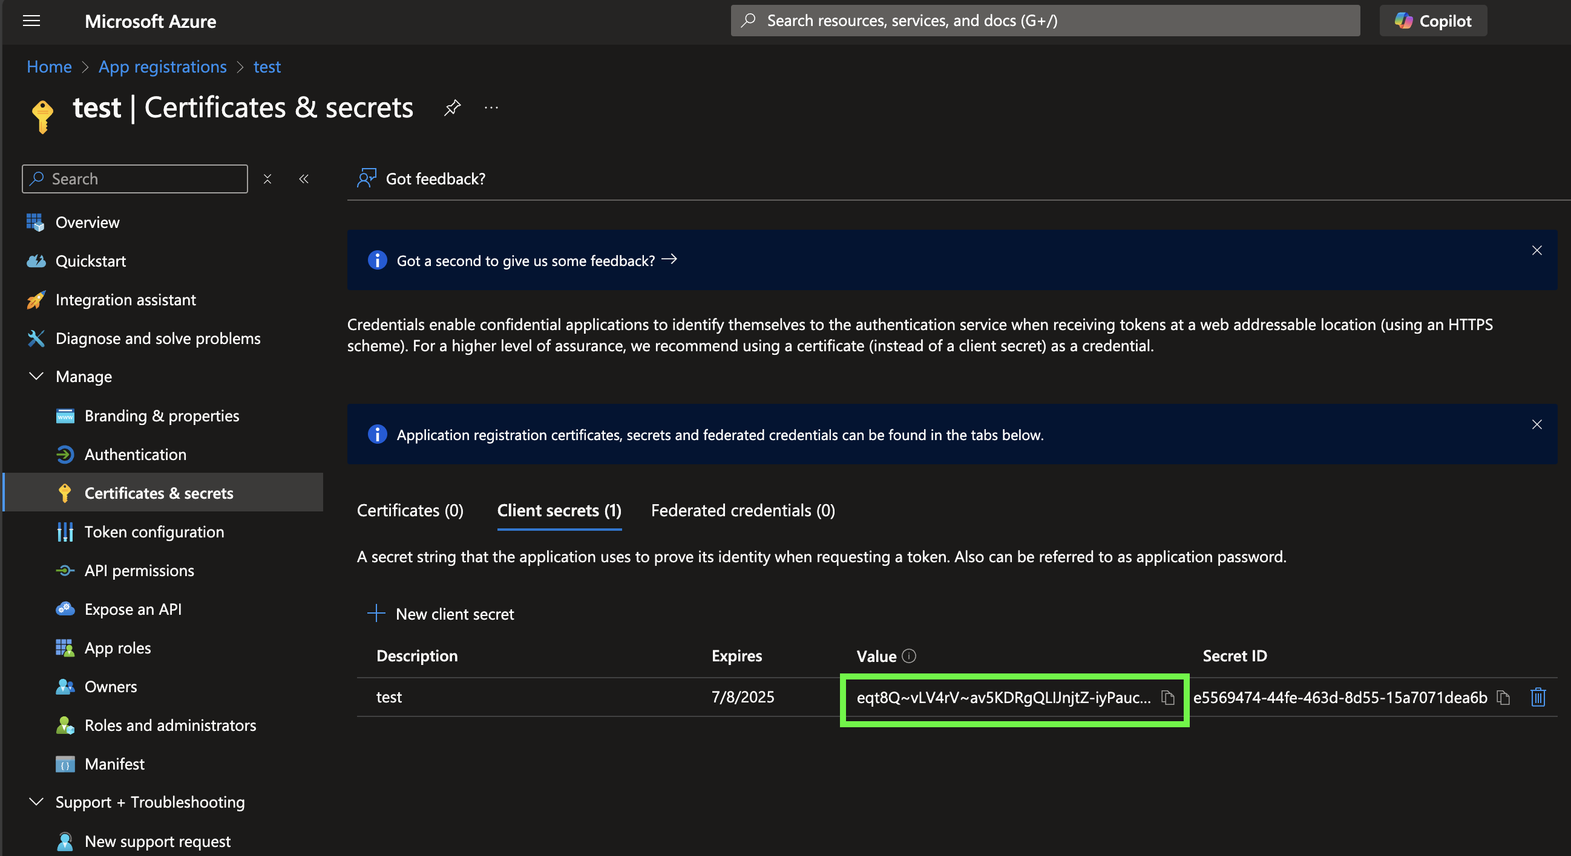
Task: Open the more options ellipsis
Action: point(491,108)
